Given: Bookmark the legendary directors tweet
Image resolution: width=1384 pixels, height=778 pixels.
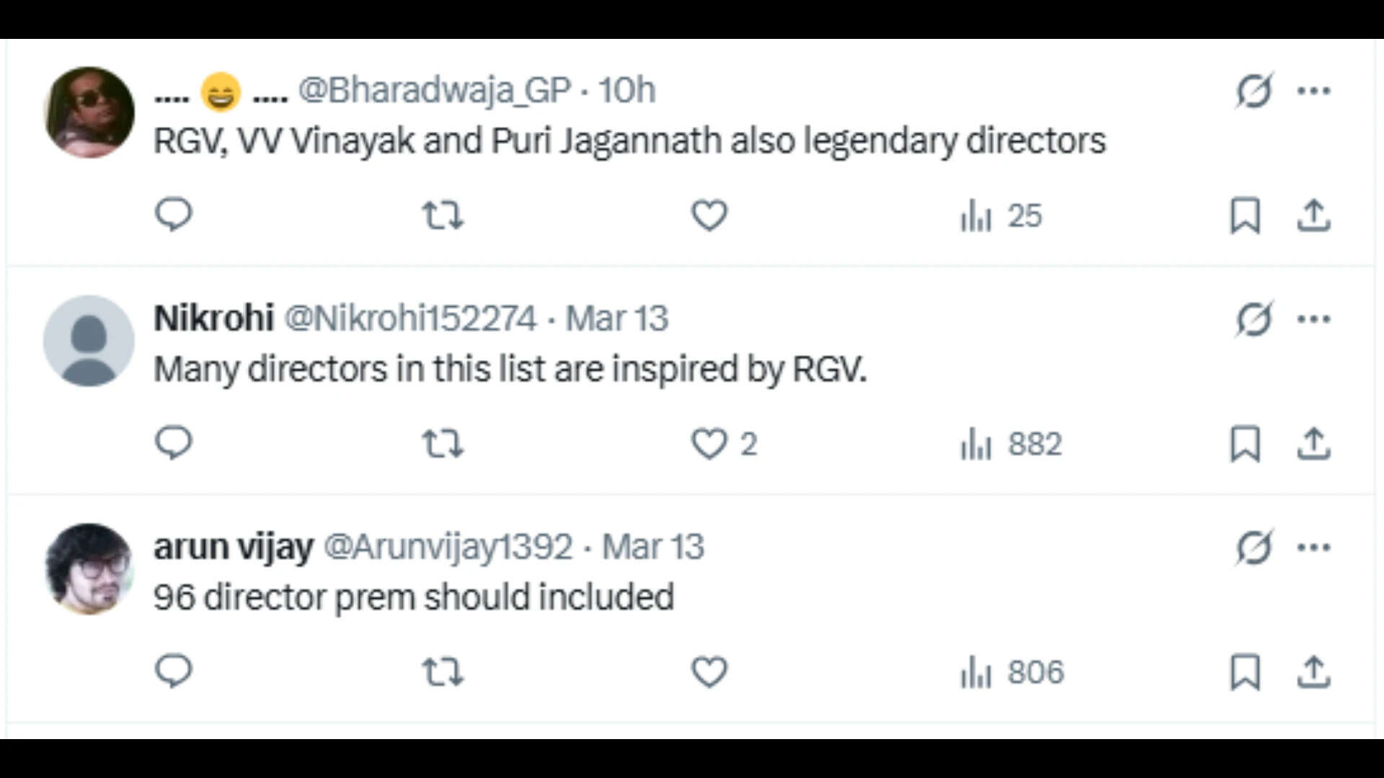Looking at the screenshot, I should click(x=1245, y=215).
